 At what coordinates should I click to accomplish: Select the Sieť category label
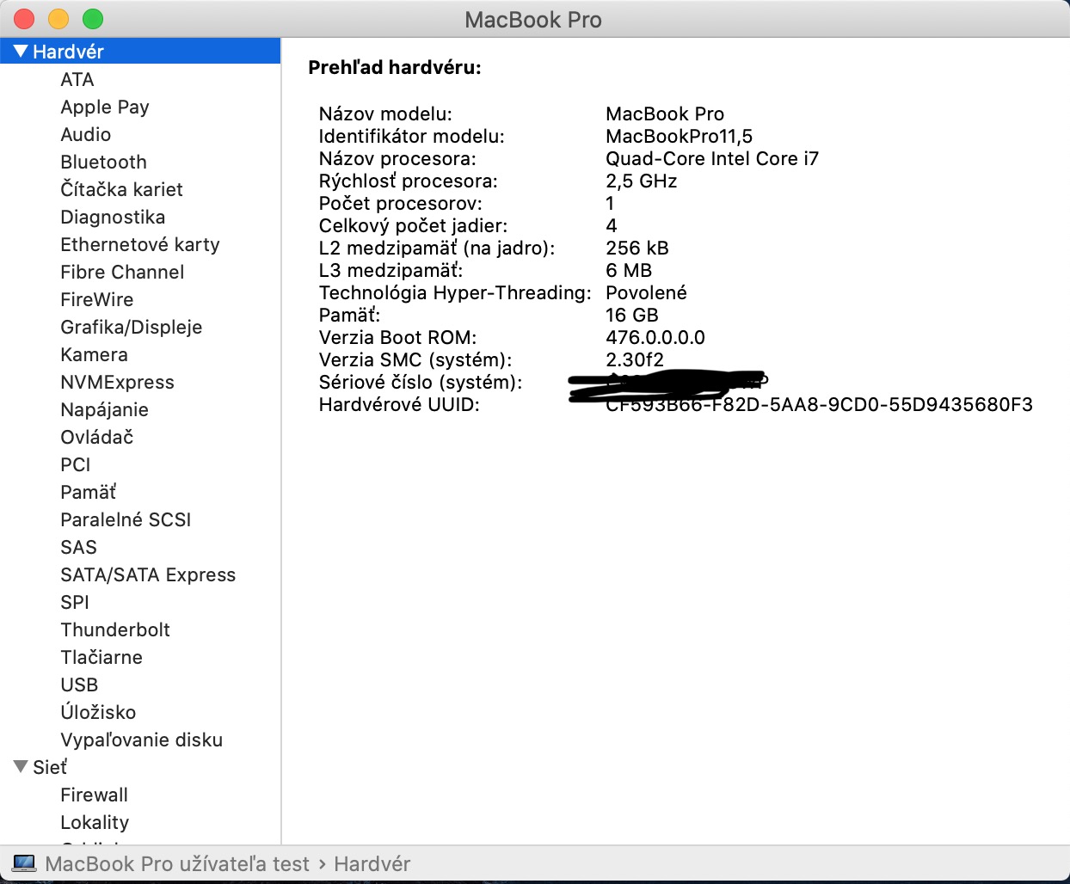pyautogui.click(x=50, y=767)
